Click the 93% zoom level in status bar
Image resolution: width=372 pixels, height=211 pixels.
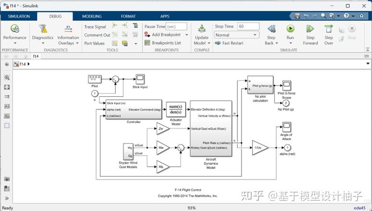pyautogui.click(x=192, y=208)
